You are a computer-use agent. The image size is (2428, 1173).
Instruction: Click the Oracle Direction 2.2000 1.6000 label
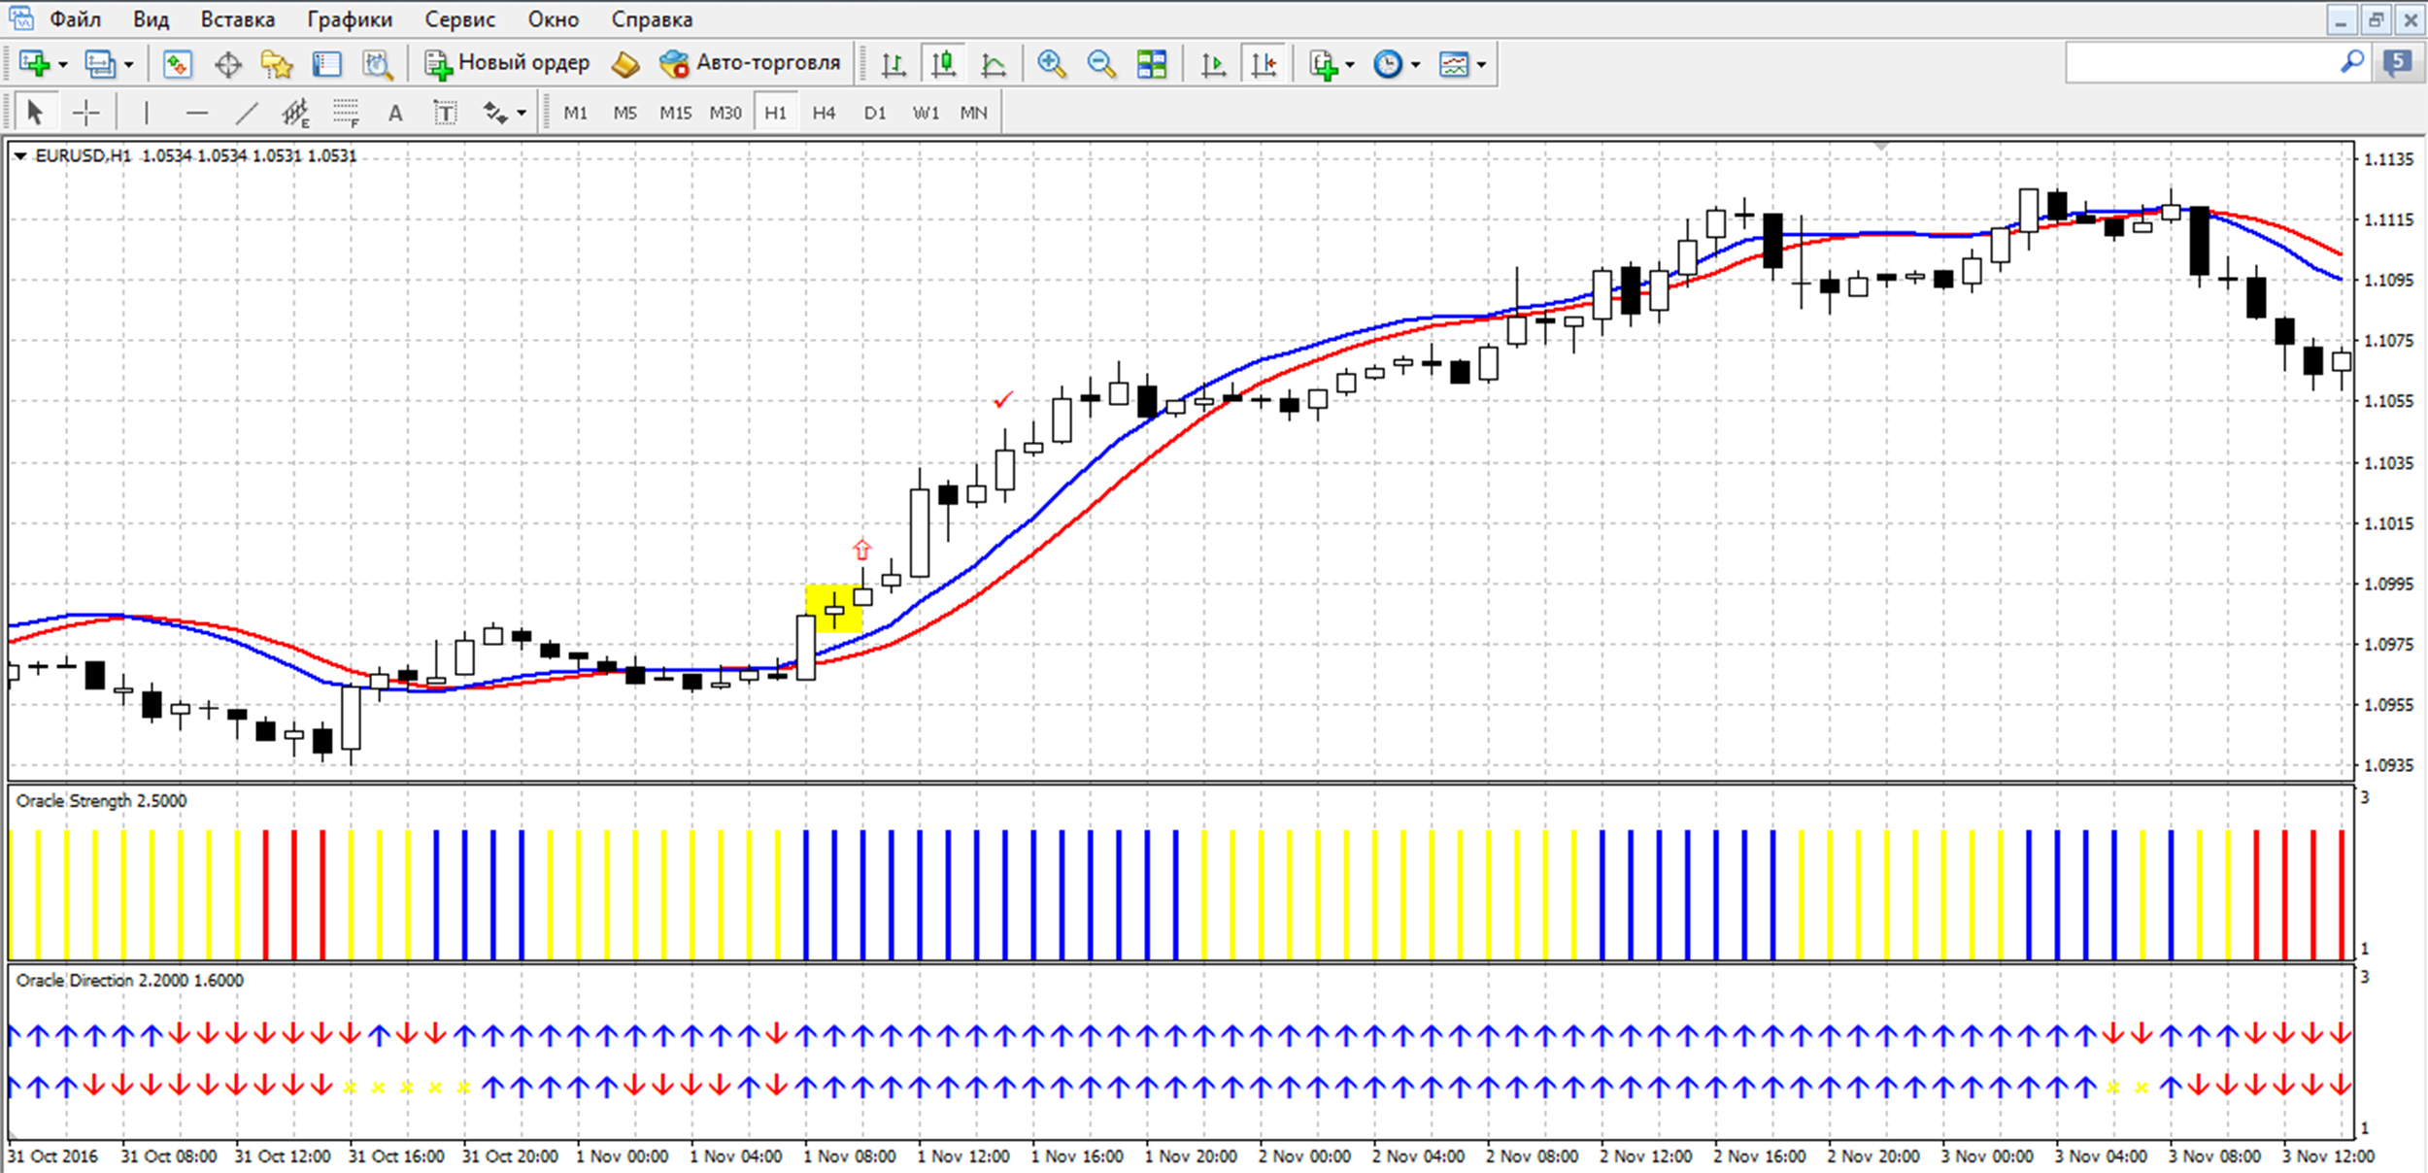(129, 981)
